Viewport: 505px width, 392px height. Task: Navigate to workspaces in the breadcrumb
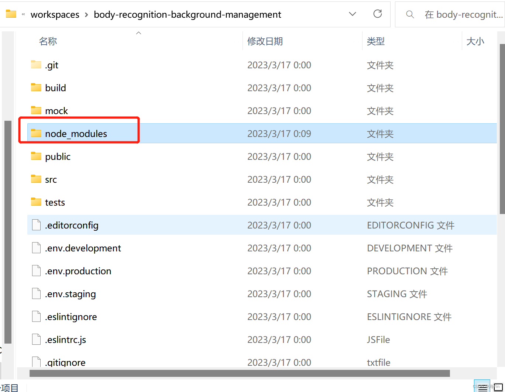pos(55,14)
